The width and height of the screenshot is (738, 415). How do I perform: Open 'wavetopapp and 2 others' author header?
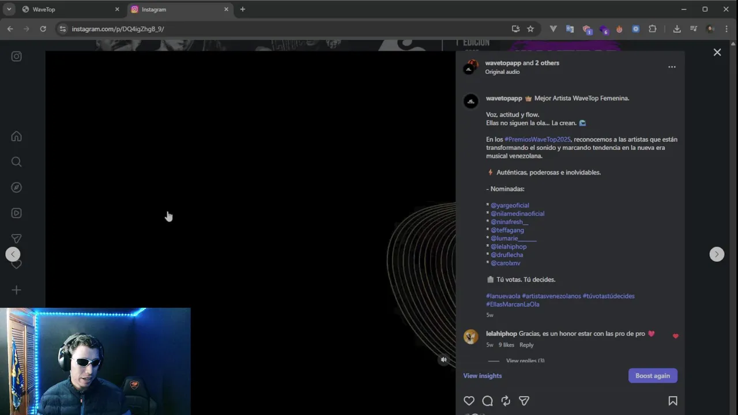tap(522, 63)
